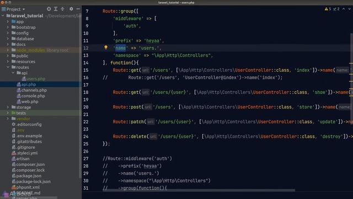Expand the app folder
This screenshot has height=199, width=353.
click(8, 22)
